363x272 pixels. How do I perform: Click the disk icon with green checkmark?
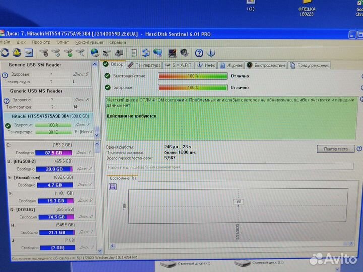pyautogui.click(x=68, y=53)
